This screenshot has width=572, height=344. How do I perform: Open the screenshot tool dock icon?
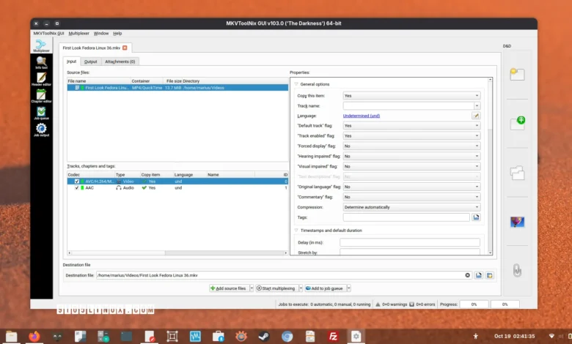tap(172, 337)
